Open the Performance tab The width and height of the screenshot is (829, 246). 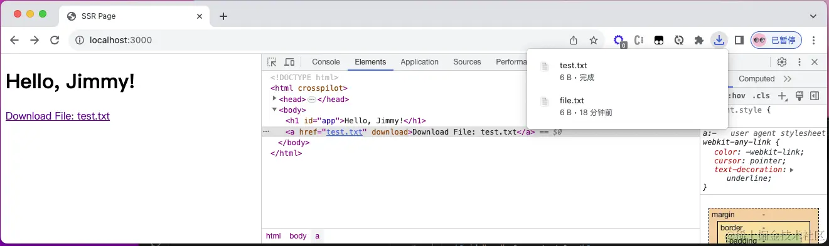point(511,62)
